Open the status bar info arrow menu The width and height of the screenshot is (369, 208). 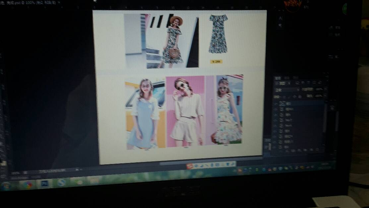77,169
